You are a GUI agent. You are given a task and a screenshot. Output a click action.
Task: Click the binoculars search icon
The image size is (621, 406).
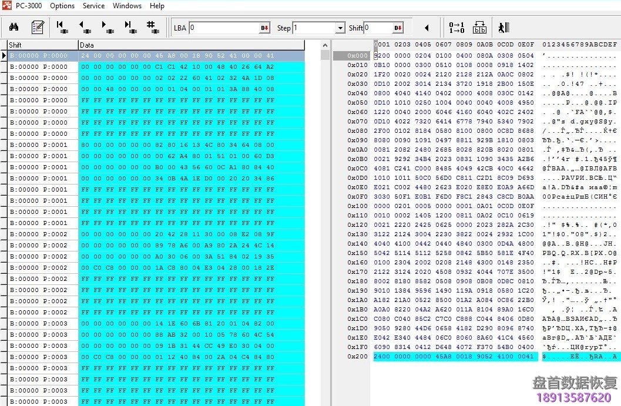14,27
